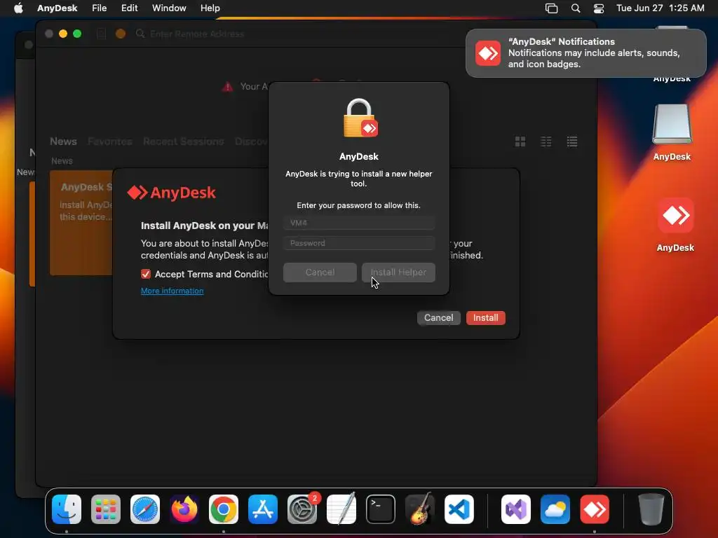This screenshot has width=718, height=538.
Task: Switch to the News tab
Action: click(x=63, y=142)
